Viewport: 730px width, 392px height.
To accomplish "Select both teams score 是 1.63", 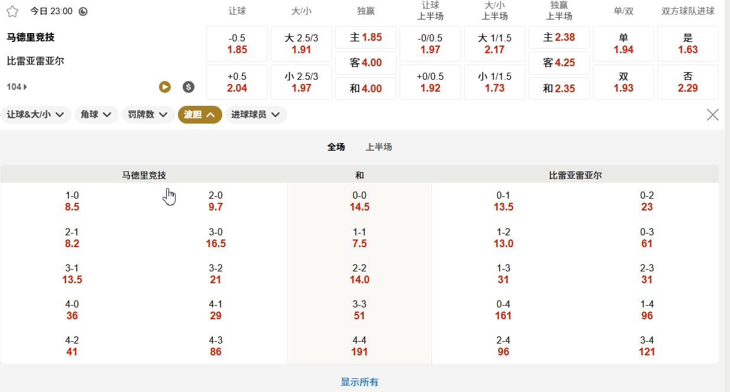I will click(x=688, y=44).
